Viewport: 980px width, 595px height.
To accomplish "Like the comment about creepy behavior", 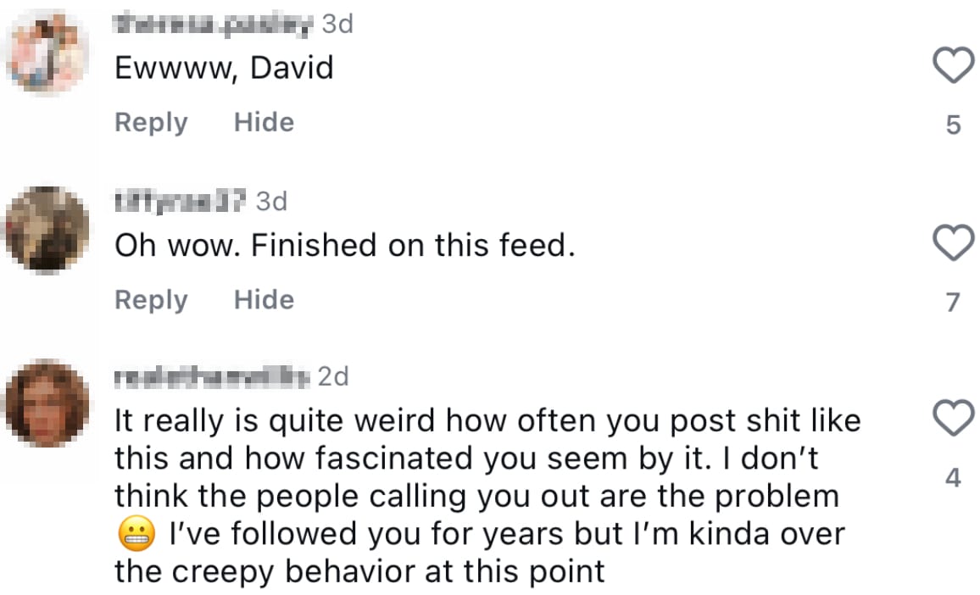I will (953, 420).
